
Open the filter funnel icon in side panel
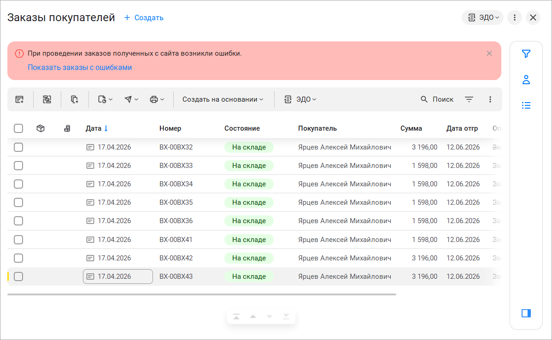[526, 54]
